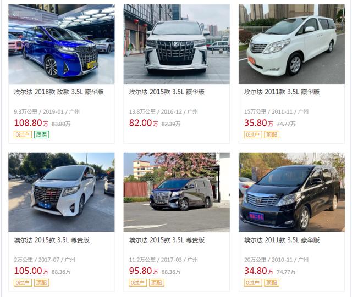Viewport: 352px width, 297px height.
Task: Click 顶配 tag on the 105.00万 listing
Action: click(x=42, y=283)
